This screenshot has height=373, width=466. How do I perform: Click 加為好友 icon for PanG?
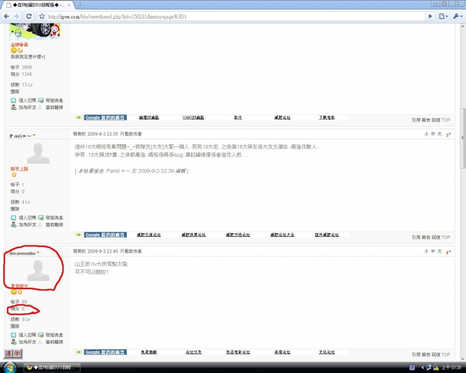click(x=14, y=224)
